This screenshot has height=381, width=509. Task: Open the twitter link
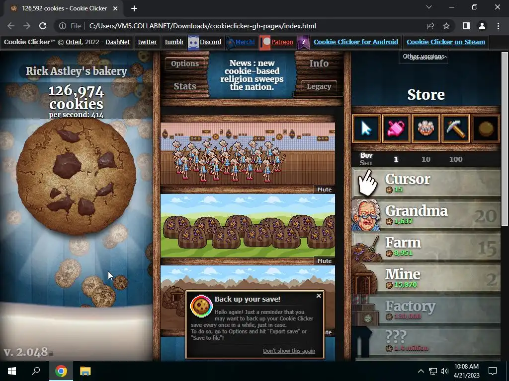(147, 42)
